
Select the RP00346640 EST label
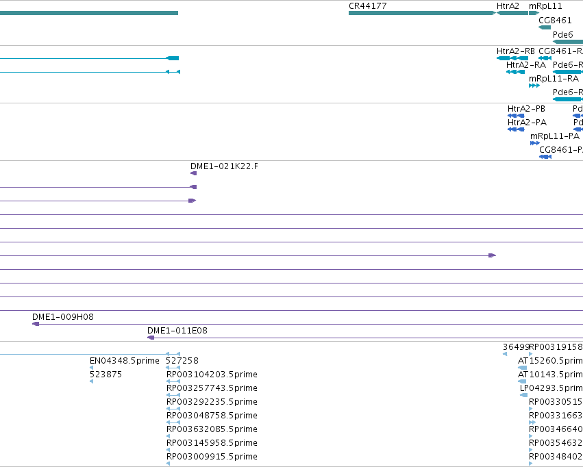[556, 429]
